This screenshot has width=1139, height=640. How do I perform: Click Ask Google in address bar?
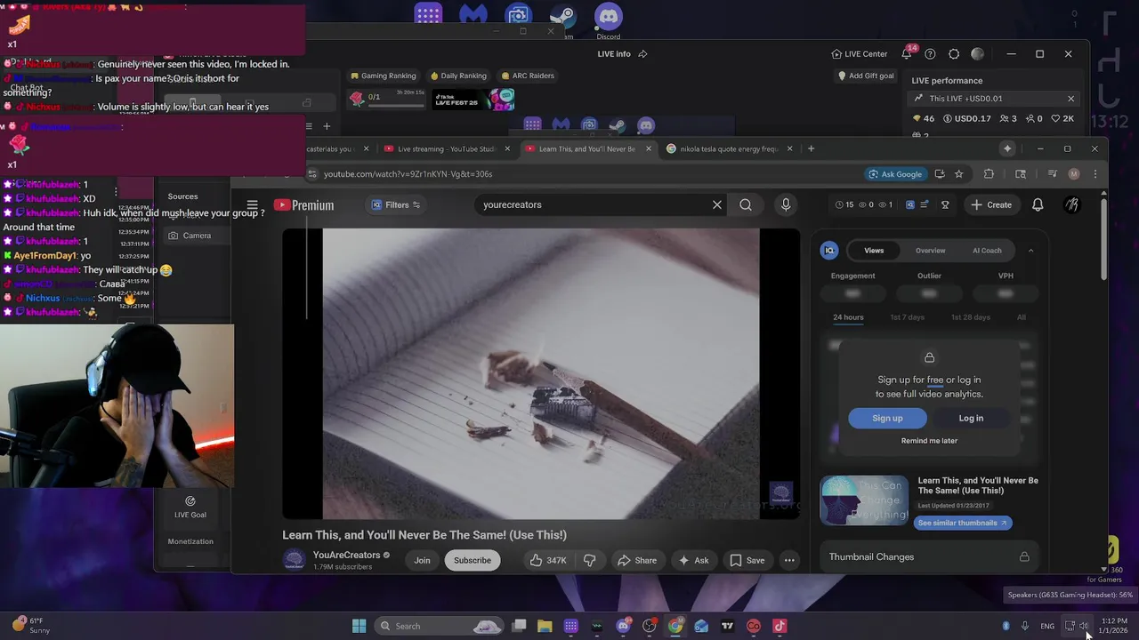pyautogui.click(x=895, y=174)
